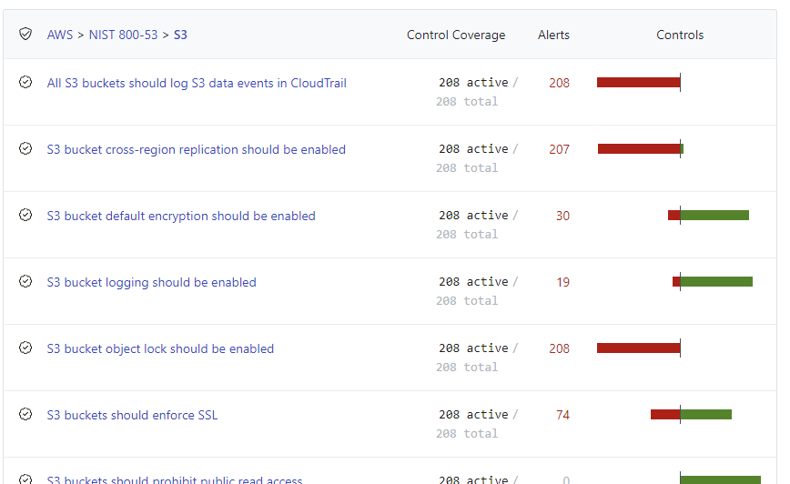Click 208 active coverage in enforce SSL row
This screenshot has width=790, height=484.
[x=473, y=415]
